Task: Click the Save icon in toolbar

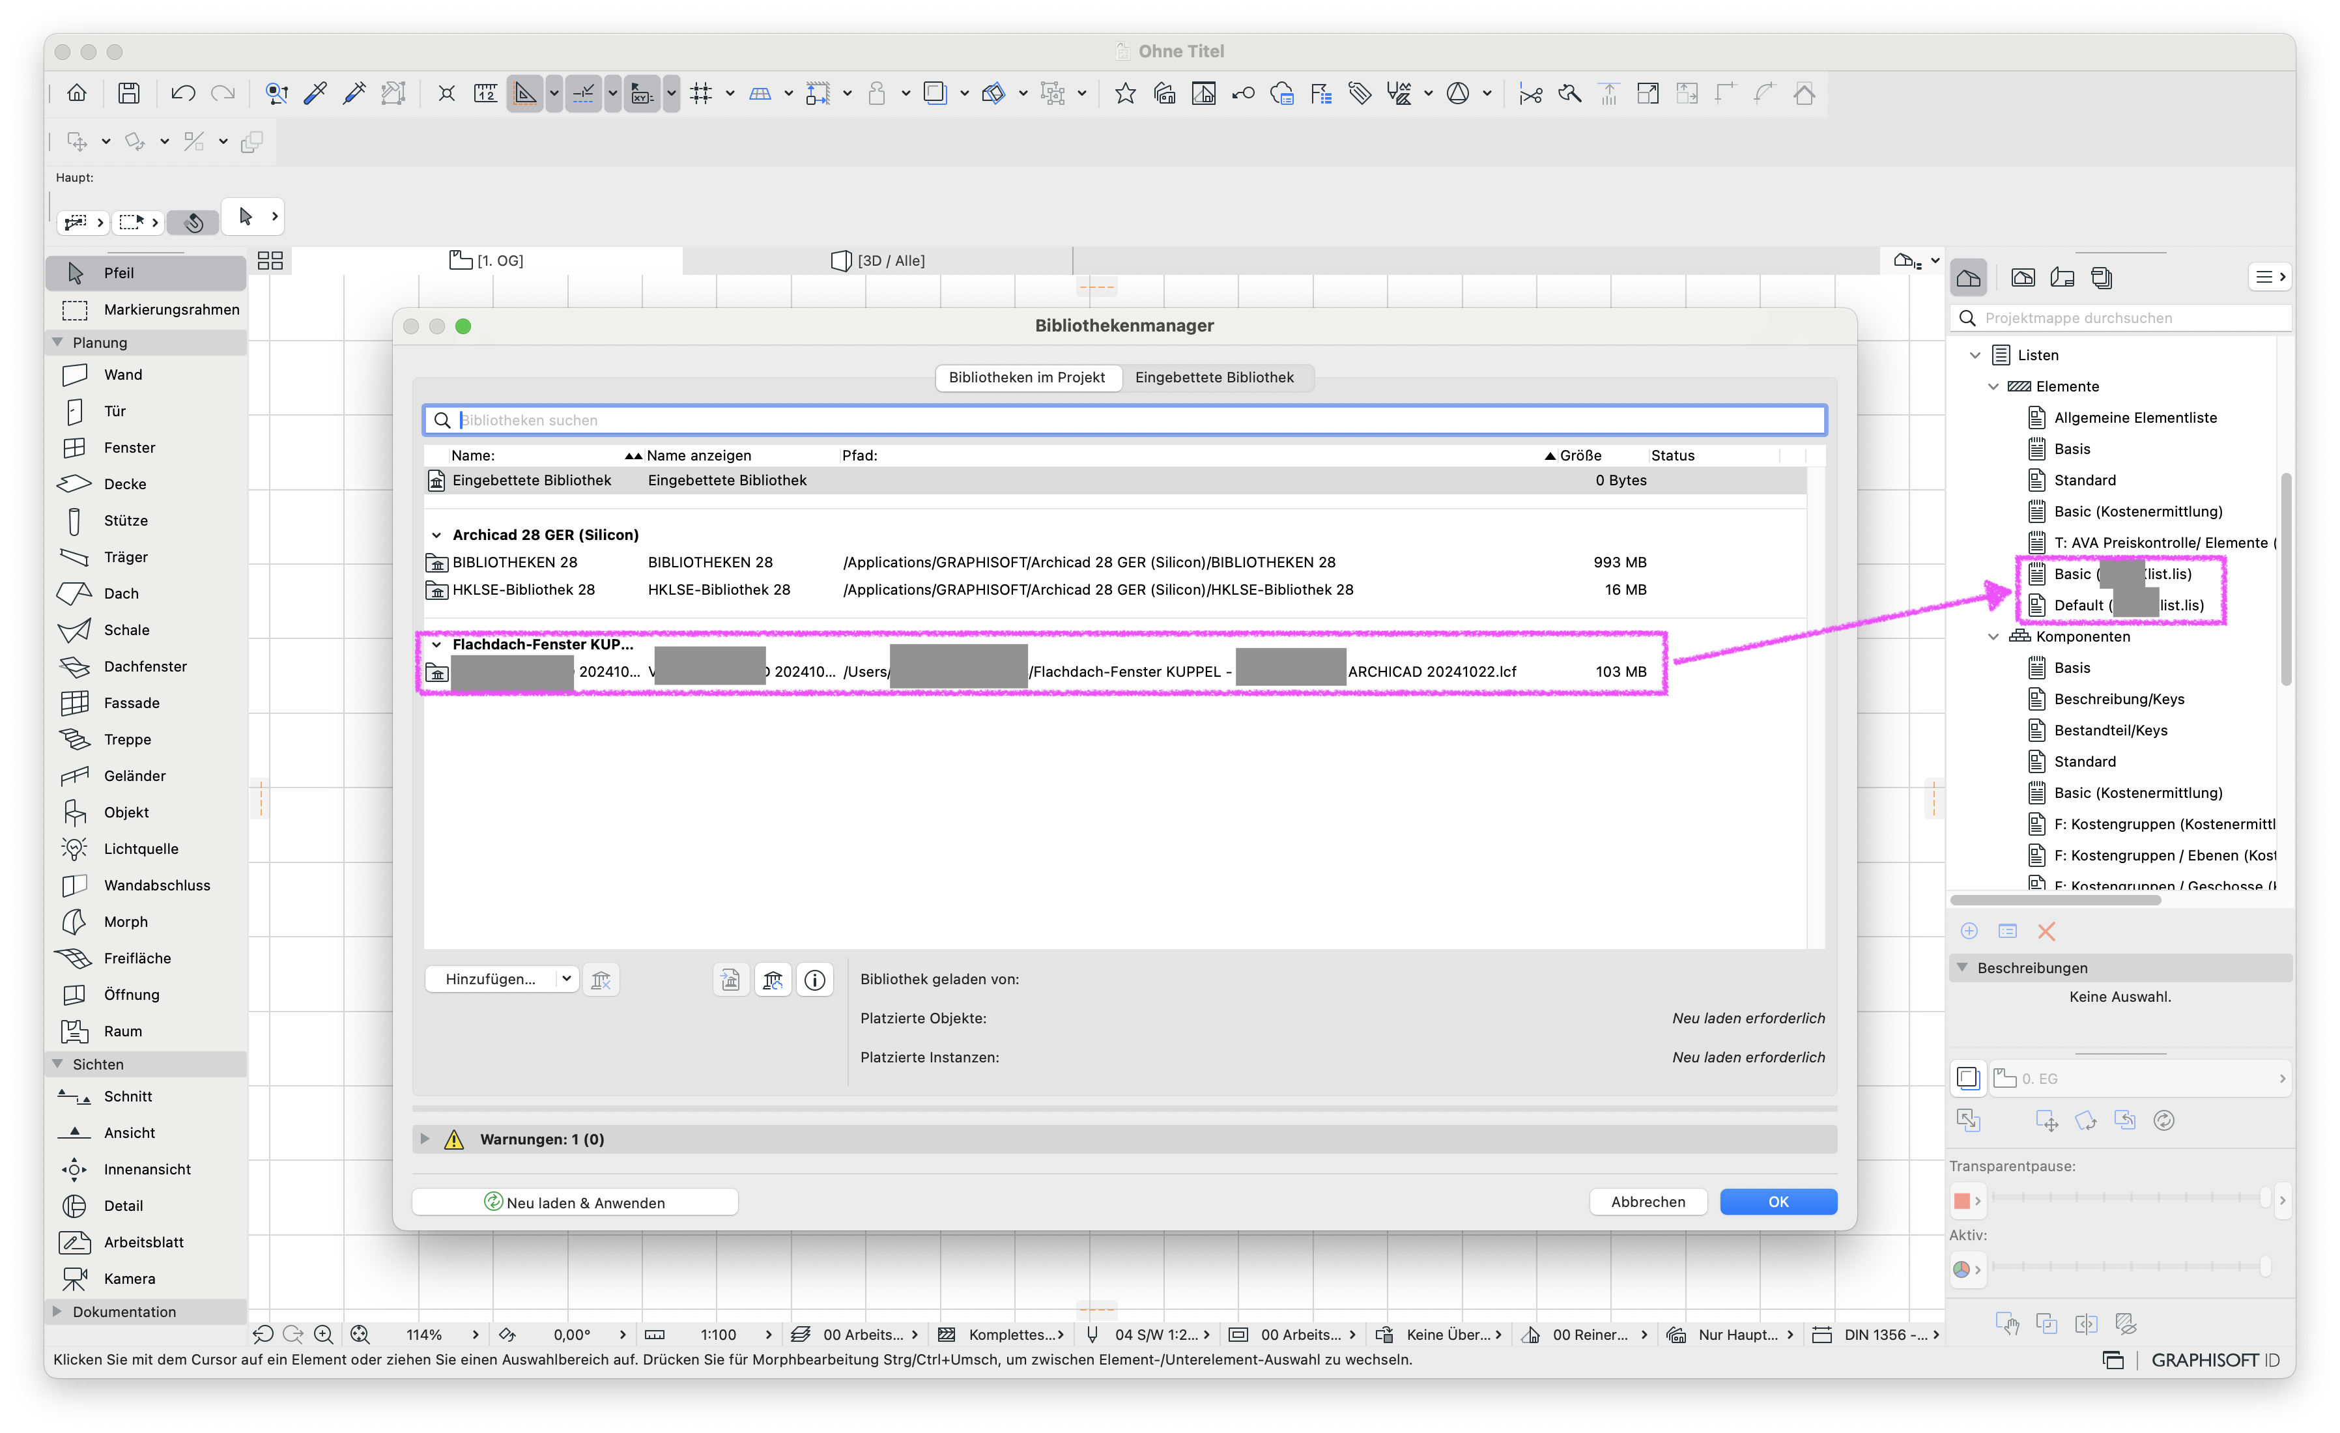Action: point(129,93)
